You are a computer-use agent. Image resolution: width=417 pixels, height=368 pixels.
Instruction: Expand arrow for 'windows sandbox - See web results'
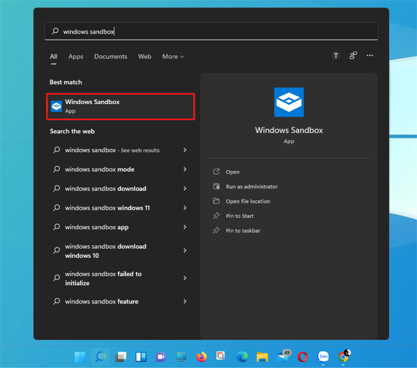pyautogui.click(x=185, y=150)
